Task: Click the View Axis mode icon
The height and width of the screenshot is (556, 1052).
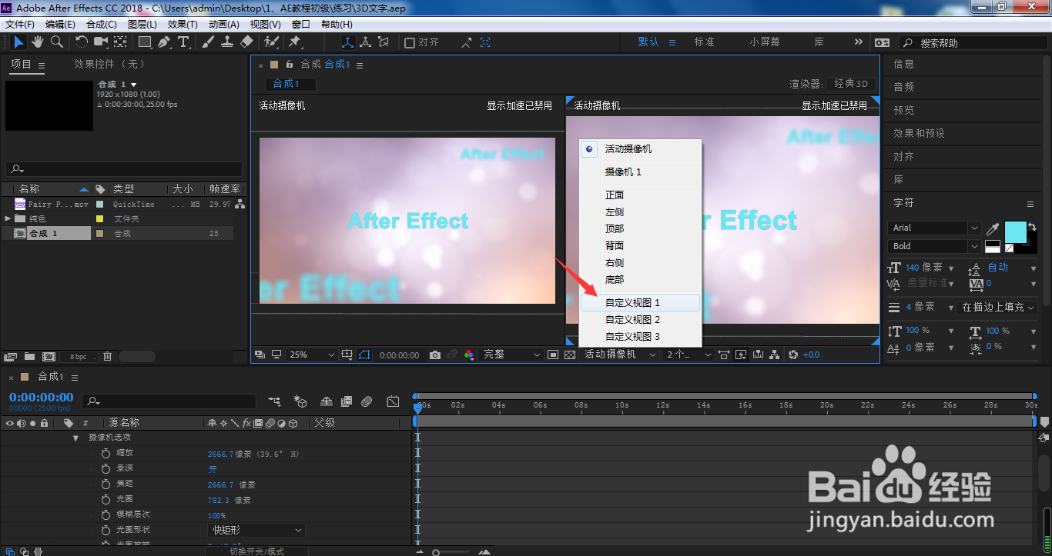Action: click(x=383, y=42)
